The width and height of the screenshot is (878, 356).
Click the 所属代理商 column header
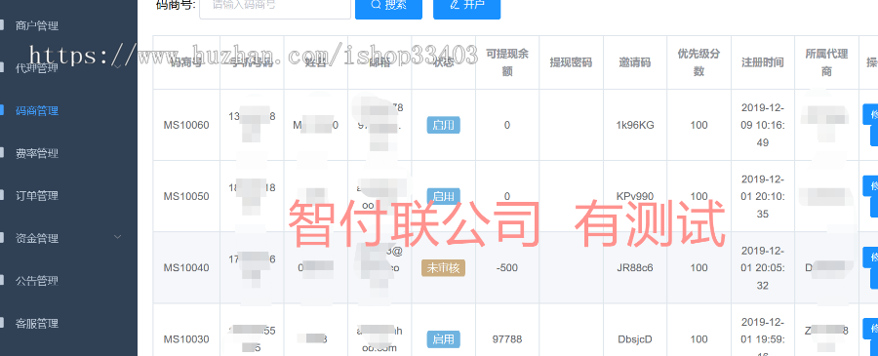(x=826, y=62)
